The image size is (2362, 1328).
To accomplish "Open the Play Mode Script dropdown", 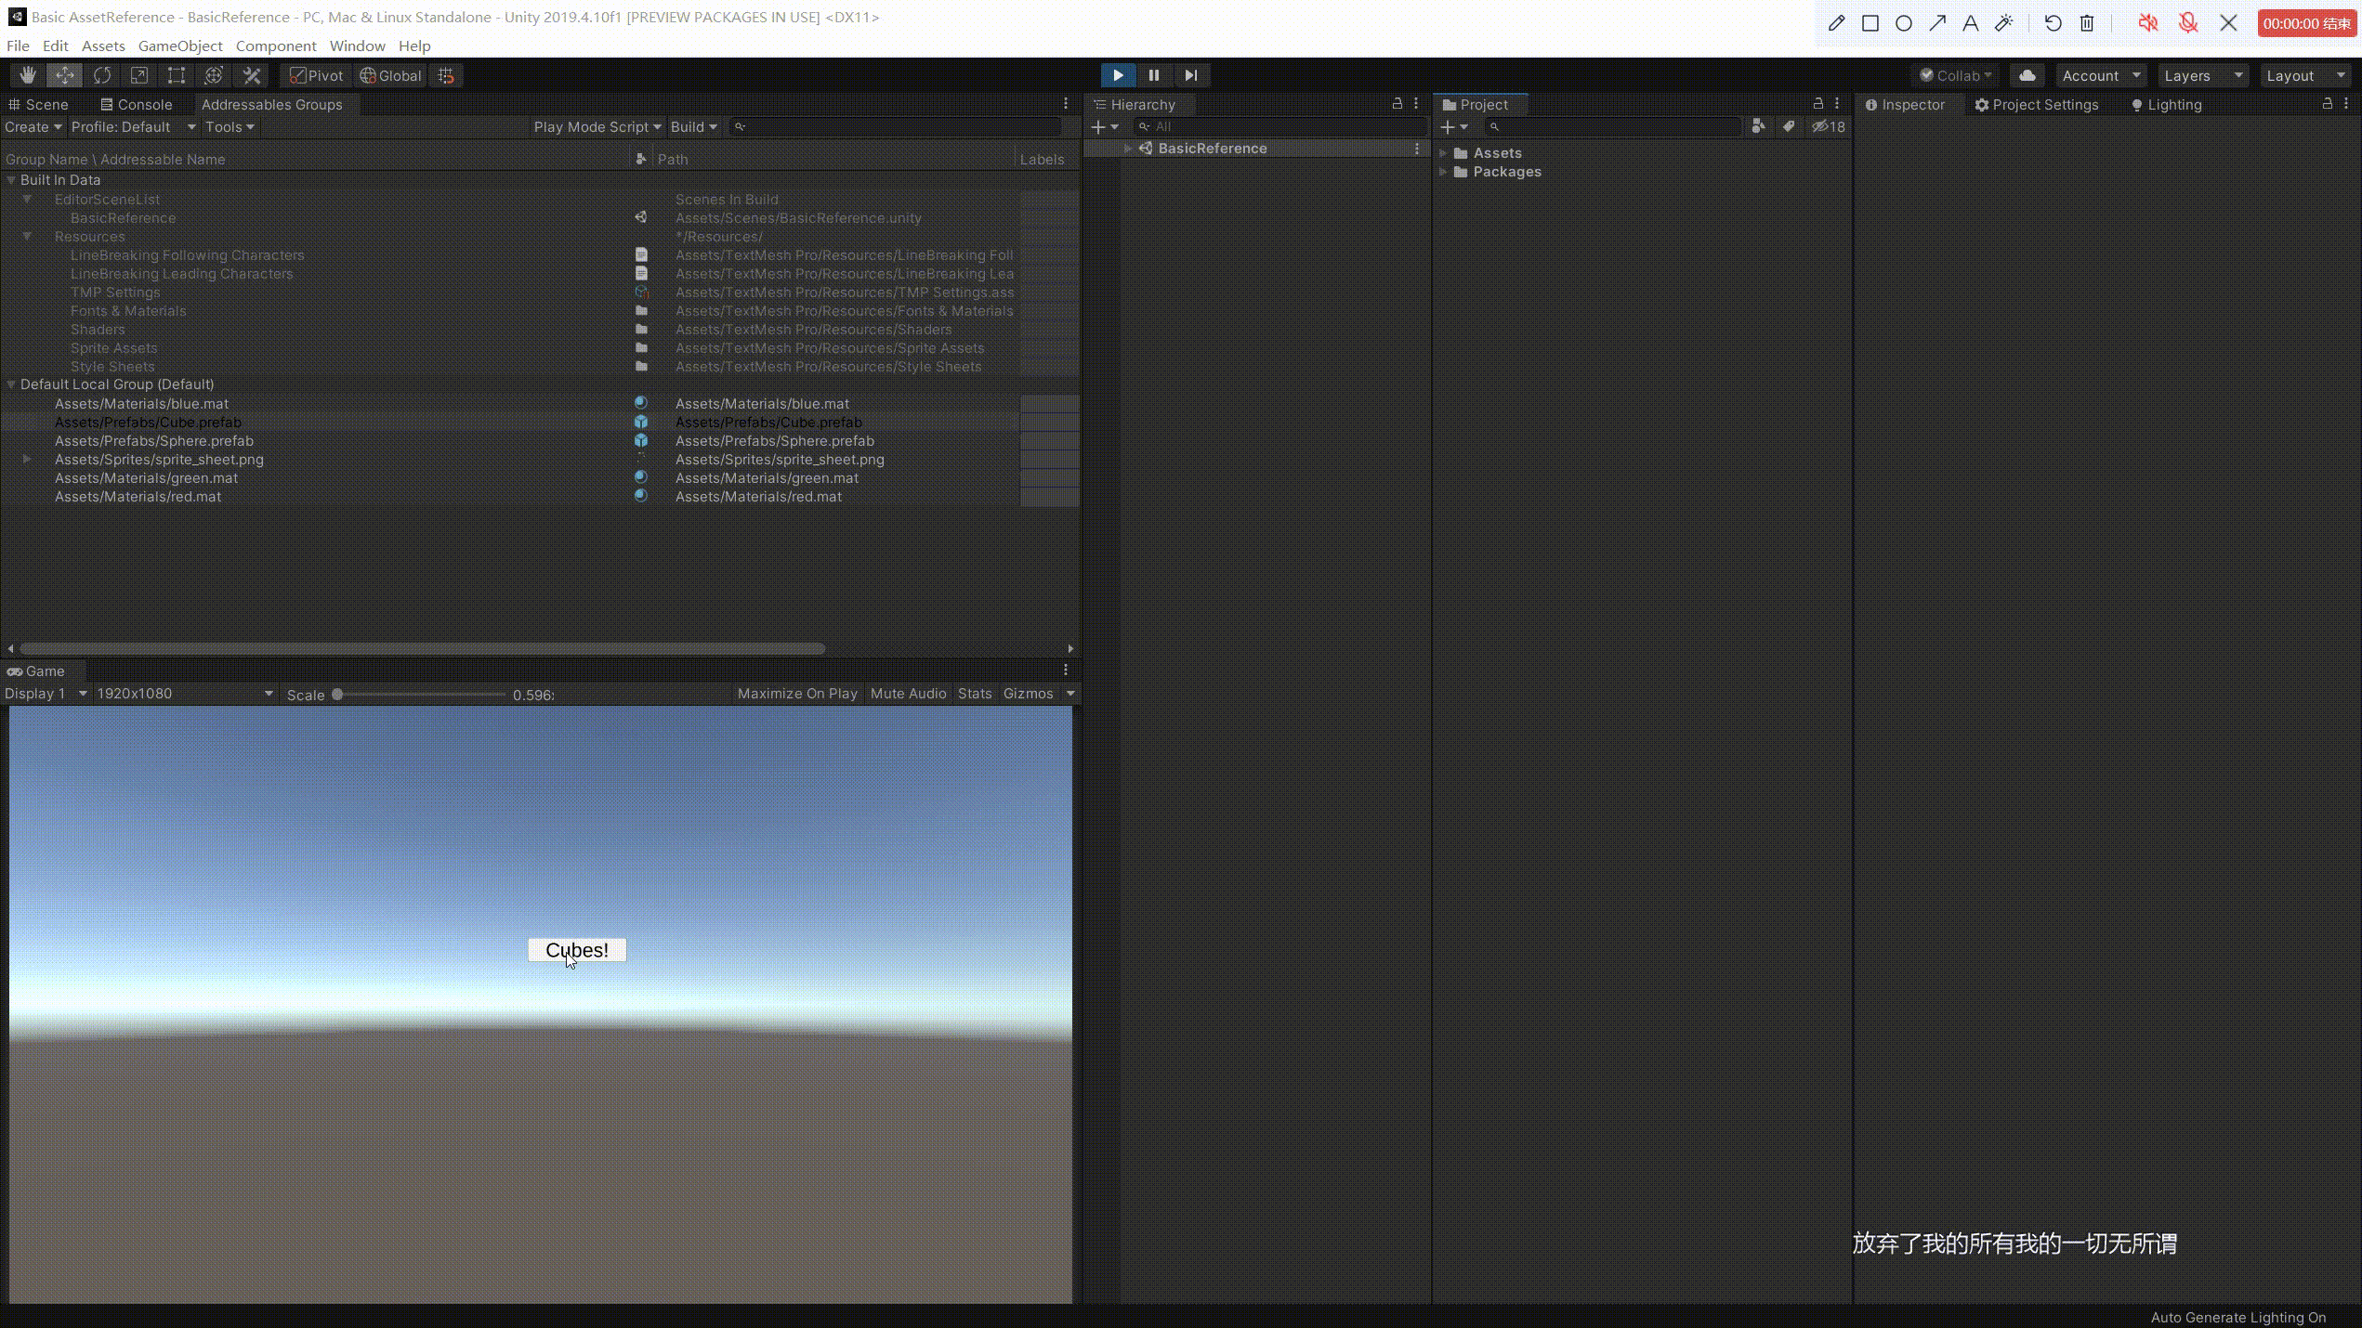I will pyautogui.click(x=597, y=127).
